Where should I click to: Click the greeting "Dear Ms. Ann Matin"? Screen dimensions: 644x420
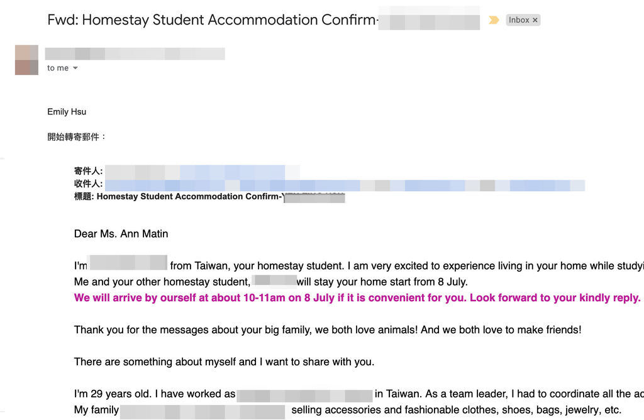pos(121,234)
